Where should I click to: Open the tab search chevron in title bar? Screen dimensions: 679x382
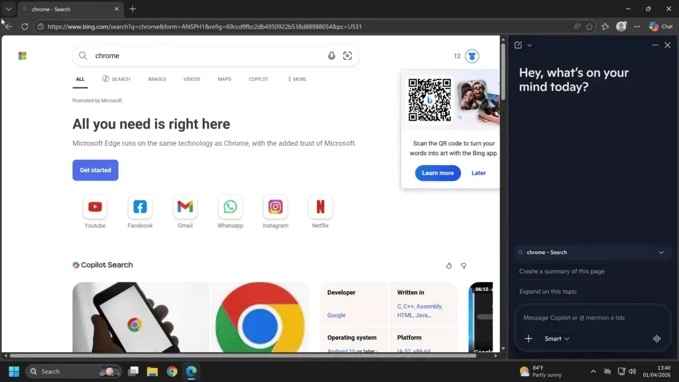pos(9,9)
